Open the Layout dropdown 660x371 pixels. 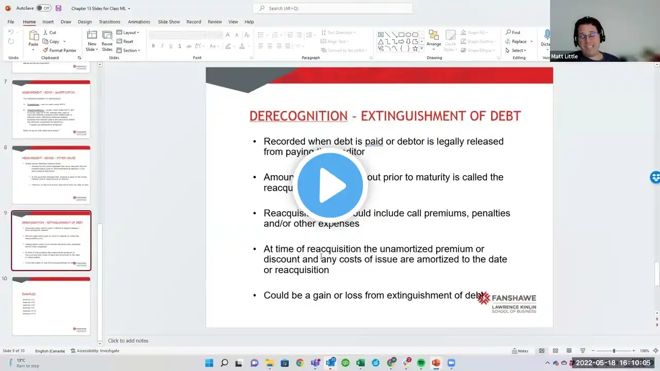(x=127, y=32)
